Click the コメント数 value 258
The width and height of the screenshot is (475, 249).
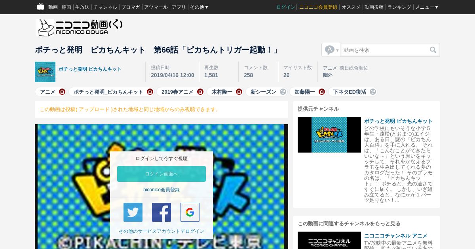click(248, 75)
